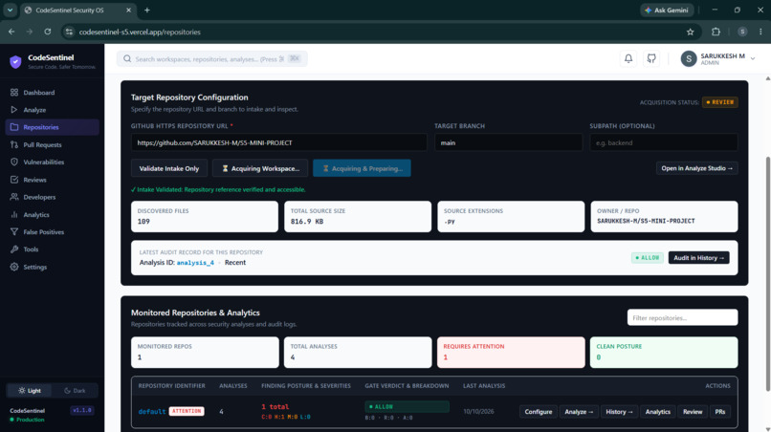
Task: Expand the SARUKKESH M user menu
Action: (x=752, y=59)
